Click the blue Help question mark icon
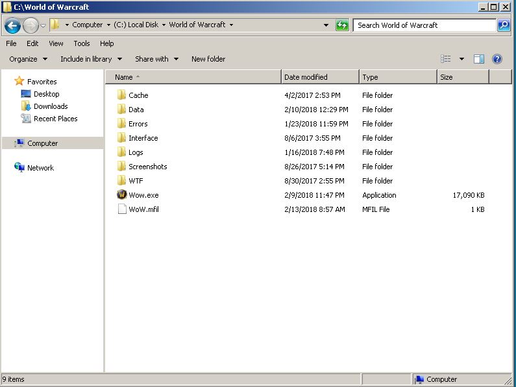The width and height of the screenshot is (516, 387). pos(497,59)
